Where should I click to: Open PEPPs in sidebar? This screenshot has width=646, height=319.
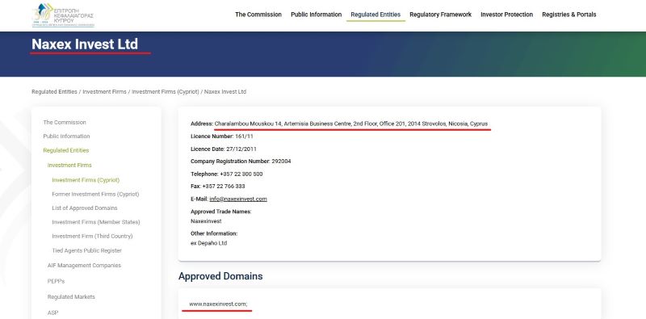(56, 281)
